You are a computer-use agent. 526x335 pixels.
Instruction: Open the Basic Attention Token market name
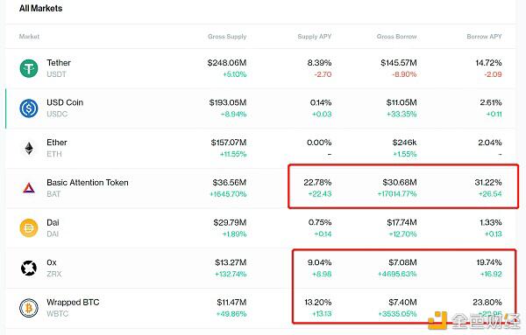coord(88,183)
